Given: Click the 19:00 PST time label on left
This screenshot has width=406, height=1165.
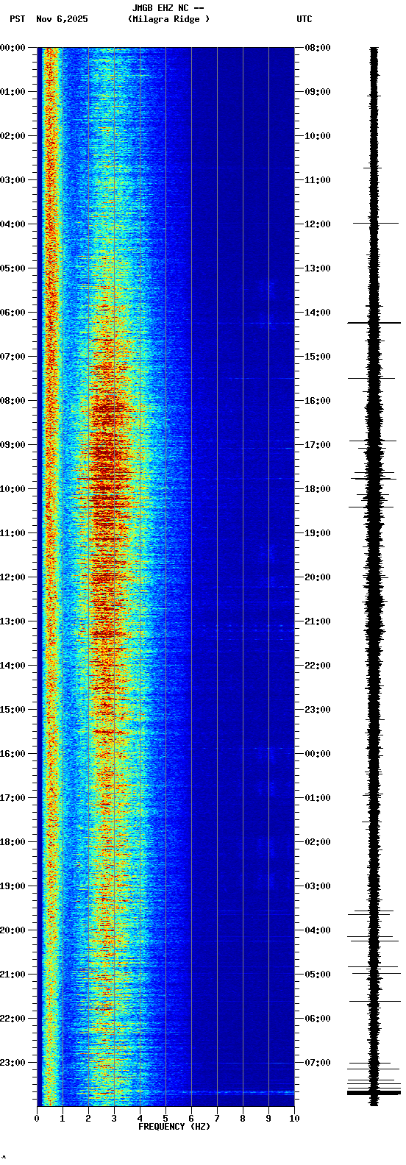Looking at the screenshot, I should pyautogui.click(x=13, y=886).
